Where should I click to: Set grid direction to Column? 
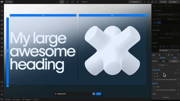[x=174, y=61]
